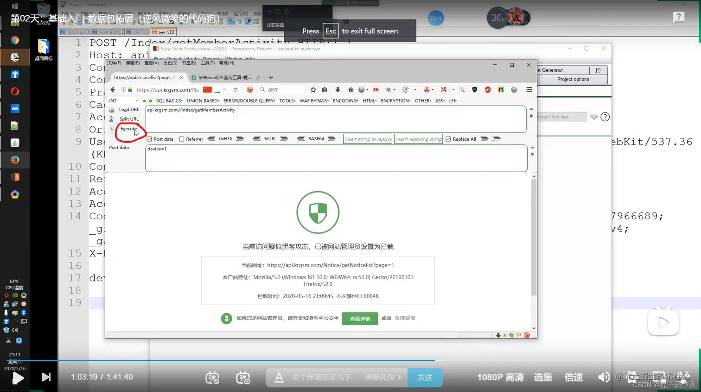Toggle the Replace All checkbox
Viewport: 701px width, 392px height.
click(448, 139)
